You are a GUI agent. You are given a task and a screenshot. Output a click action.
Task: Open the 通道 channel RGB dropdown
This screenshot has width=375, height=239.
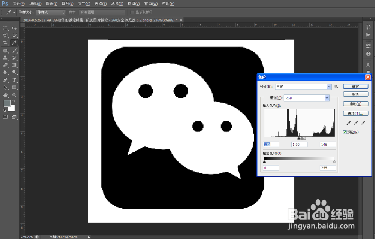coord(307,98)
